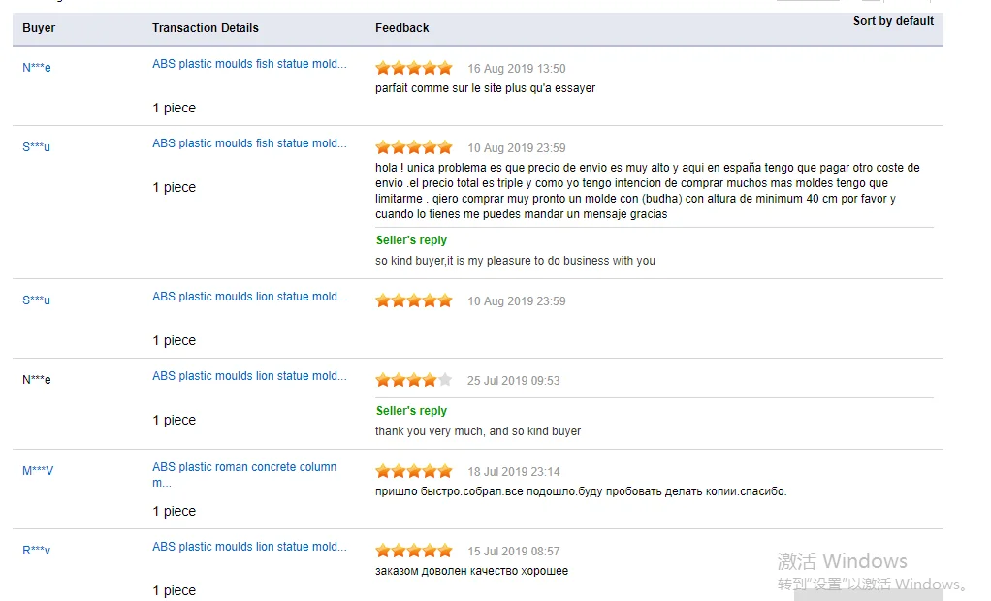The height and width of the screenshot is (601, 991).
Task: Open the Sort by default option
Action: point(893,21)
